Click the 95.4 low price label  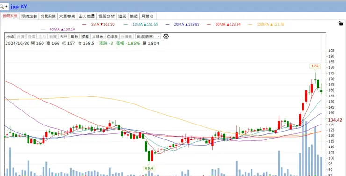149,169
